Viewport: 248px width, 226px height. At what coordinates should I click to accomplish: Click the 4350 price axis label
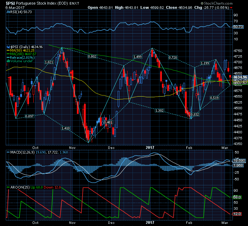(238, 144)
